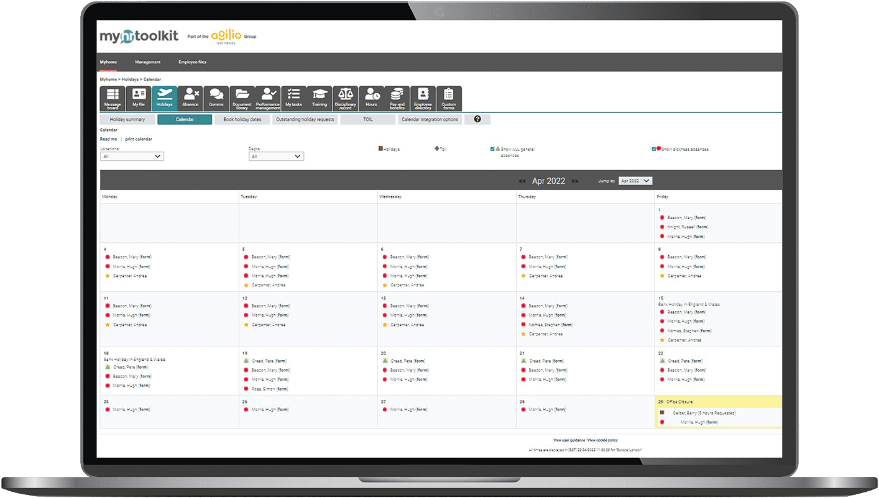The width and height of the screenshot is (879, 498).
Task: Open the Absence icon
Action: [190, 97]
